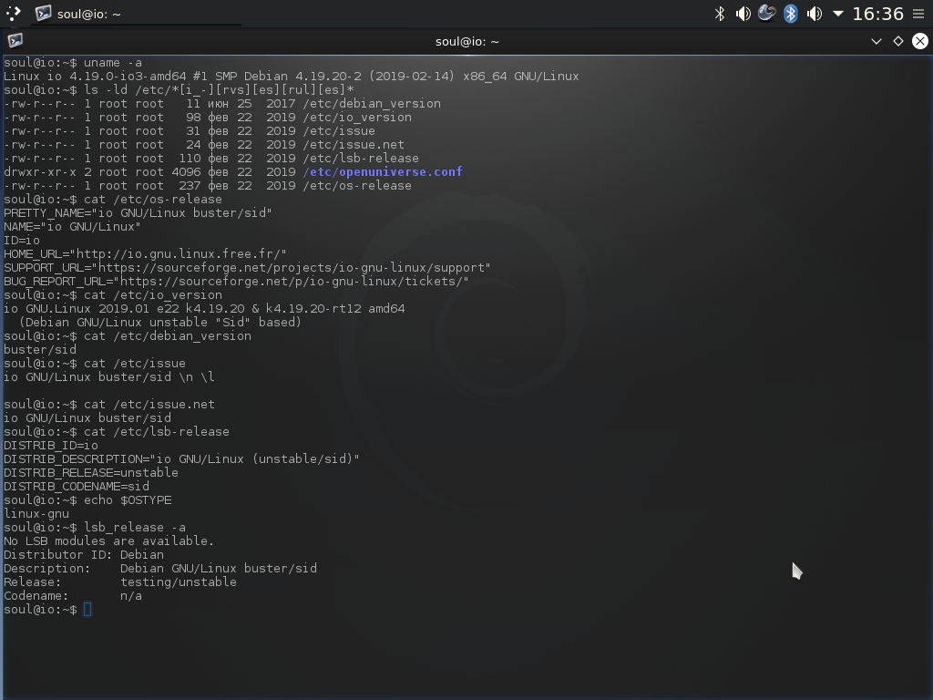Maximize the terminal with the diamond button
The image size is (933, 700).
coord(897,41)
